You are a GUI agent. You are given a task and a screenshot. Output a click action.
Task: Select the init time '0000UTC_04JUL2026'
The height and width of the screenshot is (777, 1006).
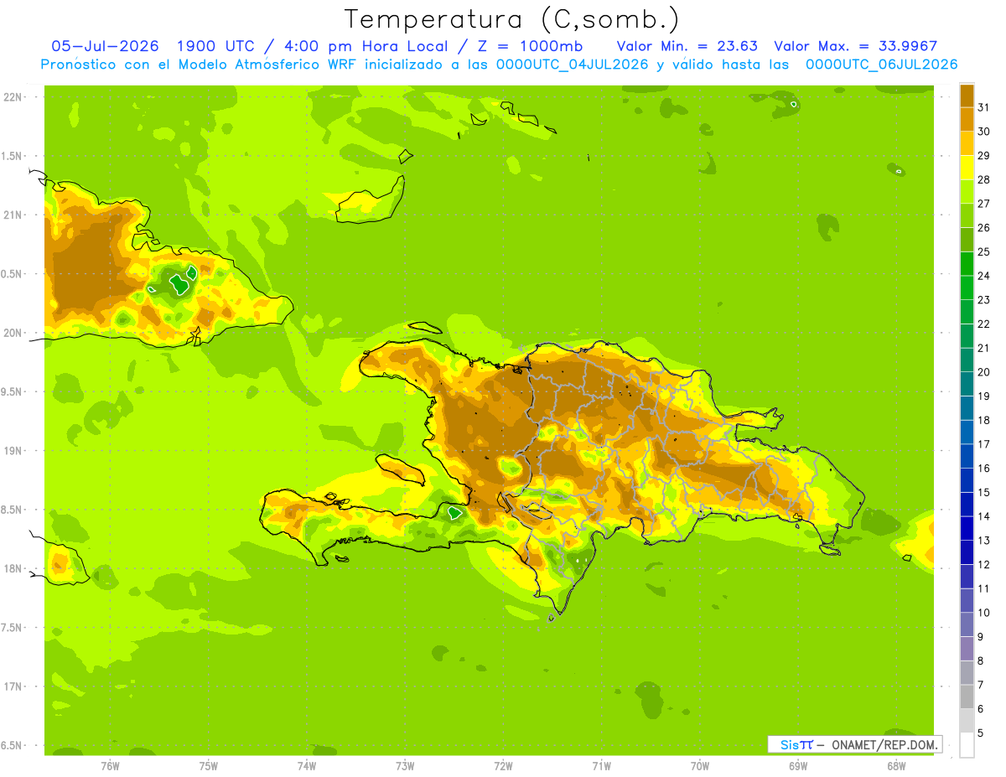(572, 65)
